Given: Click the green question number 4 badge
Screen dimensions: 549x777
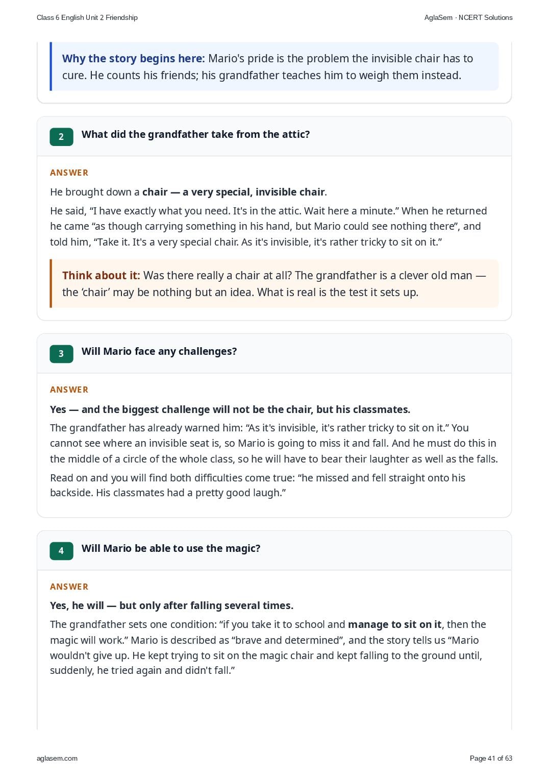Looking at the screenshot, I should click(x=61, y=551).
